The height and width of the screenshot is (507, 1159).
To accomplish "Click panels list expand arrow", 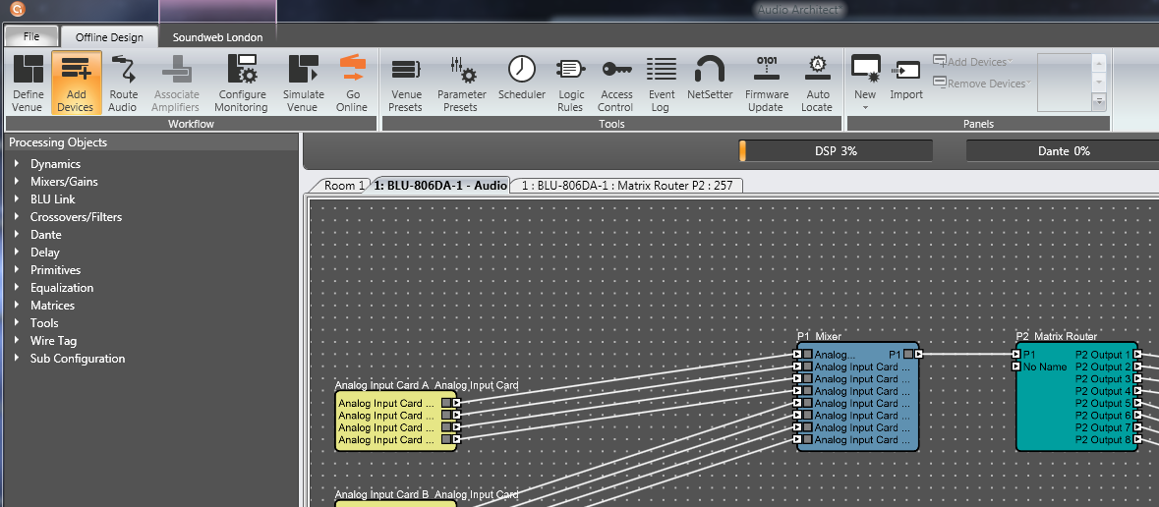I will (1099, 101).
